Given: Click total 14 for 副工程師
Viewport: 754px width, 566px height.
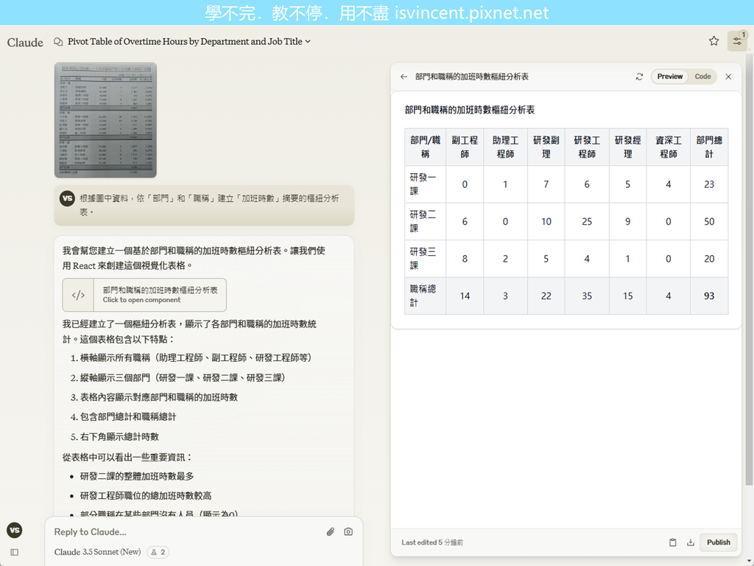Looking at the screenshot, I should 465,296.
